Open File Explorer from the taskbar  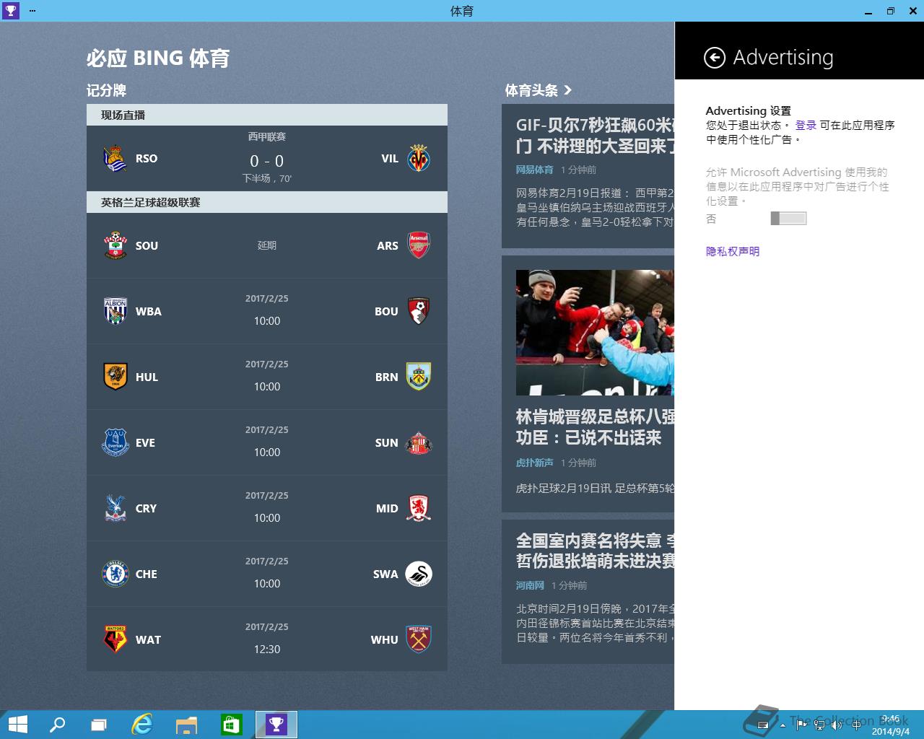186,725
